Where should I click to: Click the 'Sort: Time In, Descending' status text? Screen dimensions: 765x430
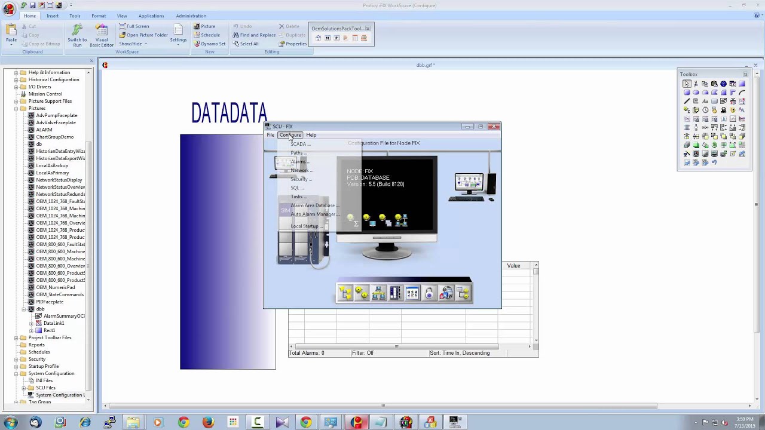click(x=460, y=353)
